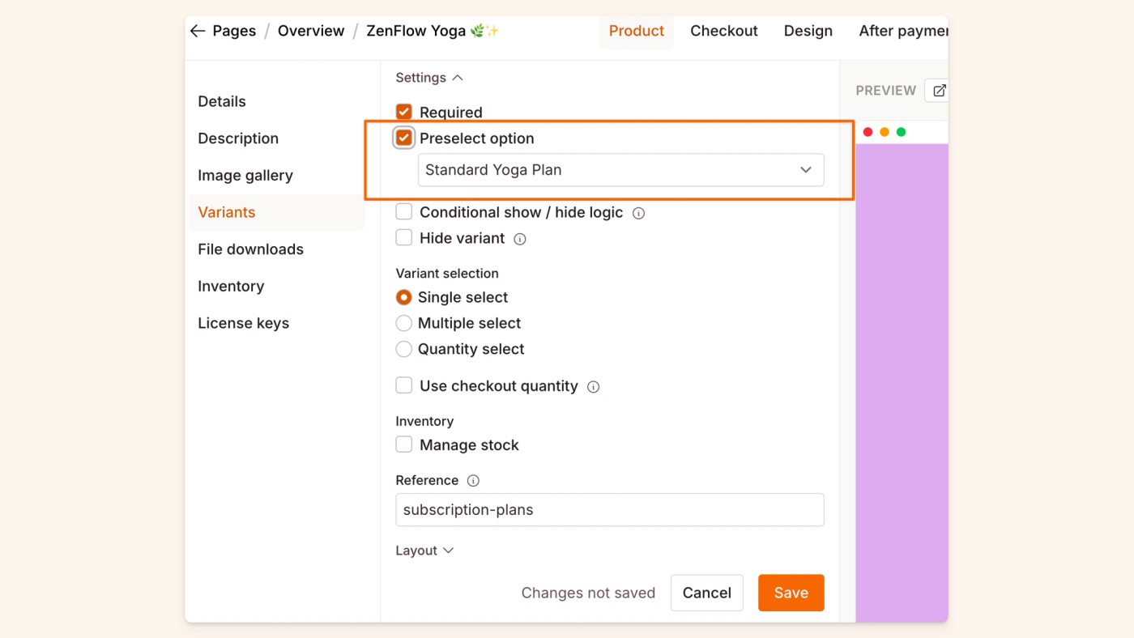Viewport: 1134px width, 638px height.
Task: Click info icon beside Reference label
Action: coord(473,481)
